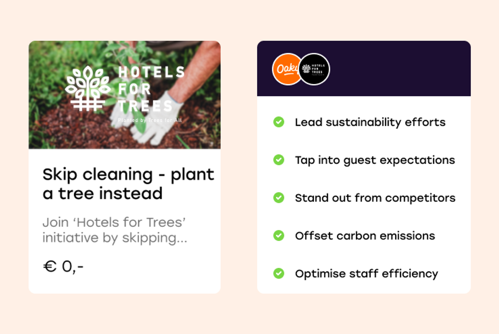Screen dimensions: 499x334
Task: Click the white tree logo on photo
Action: (x=88, y=89)
